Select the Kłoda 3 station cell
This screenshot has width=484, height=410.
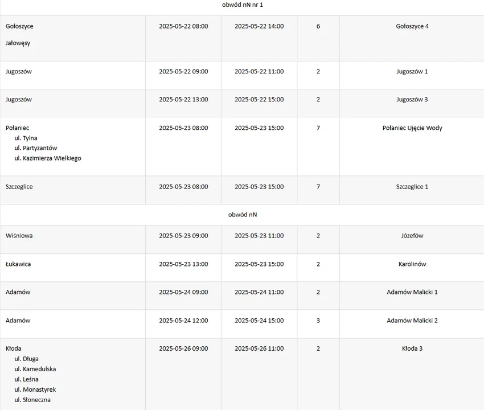pyautogui.click(x=412, y=348)
